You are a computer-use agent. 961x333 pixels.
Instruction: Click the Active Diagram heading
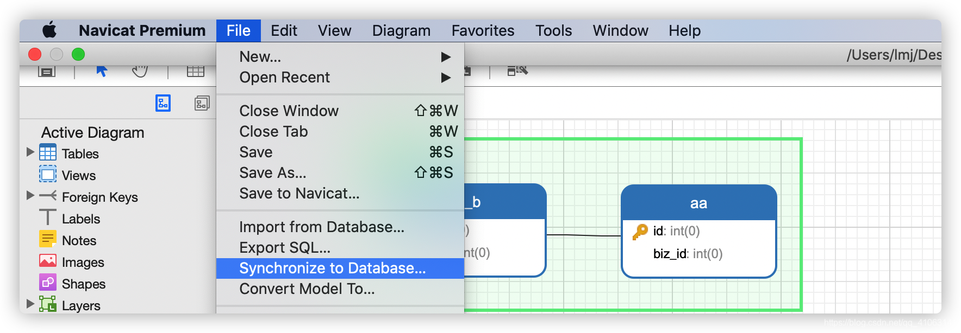pos(93,133)
